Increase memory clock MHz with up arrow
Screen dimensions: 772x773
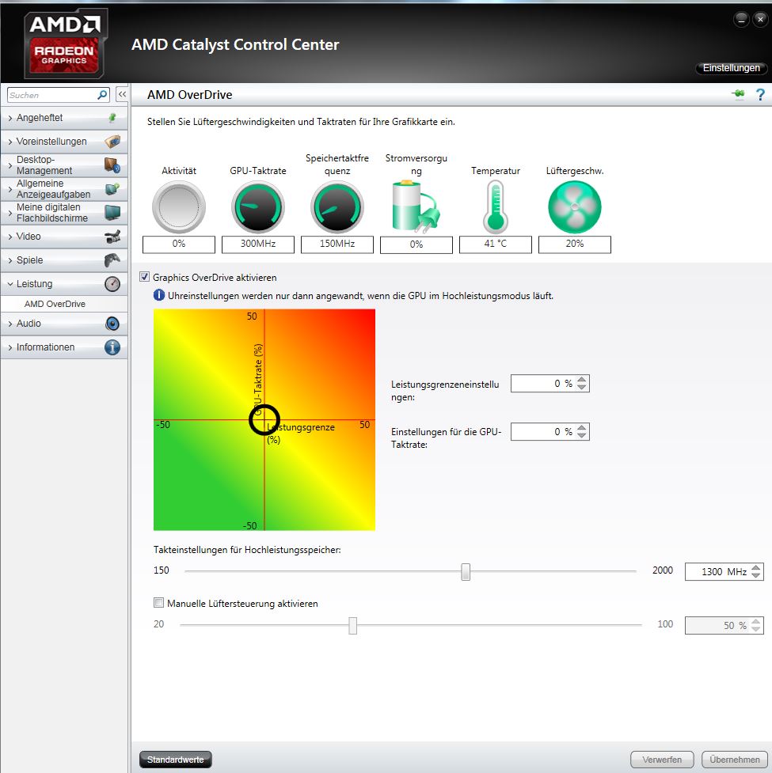coord(755,568)
